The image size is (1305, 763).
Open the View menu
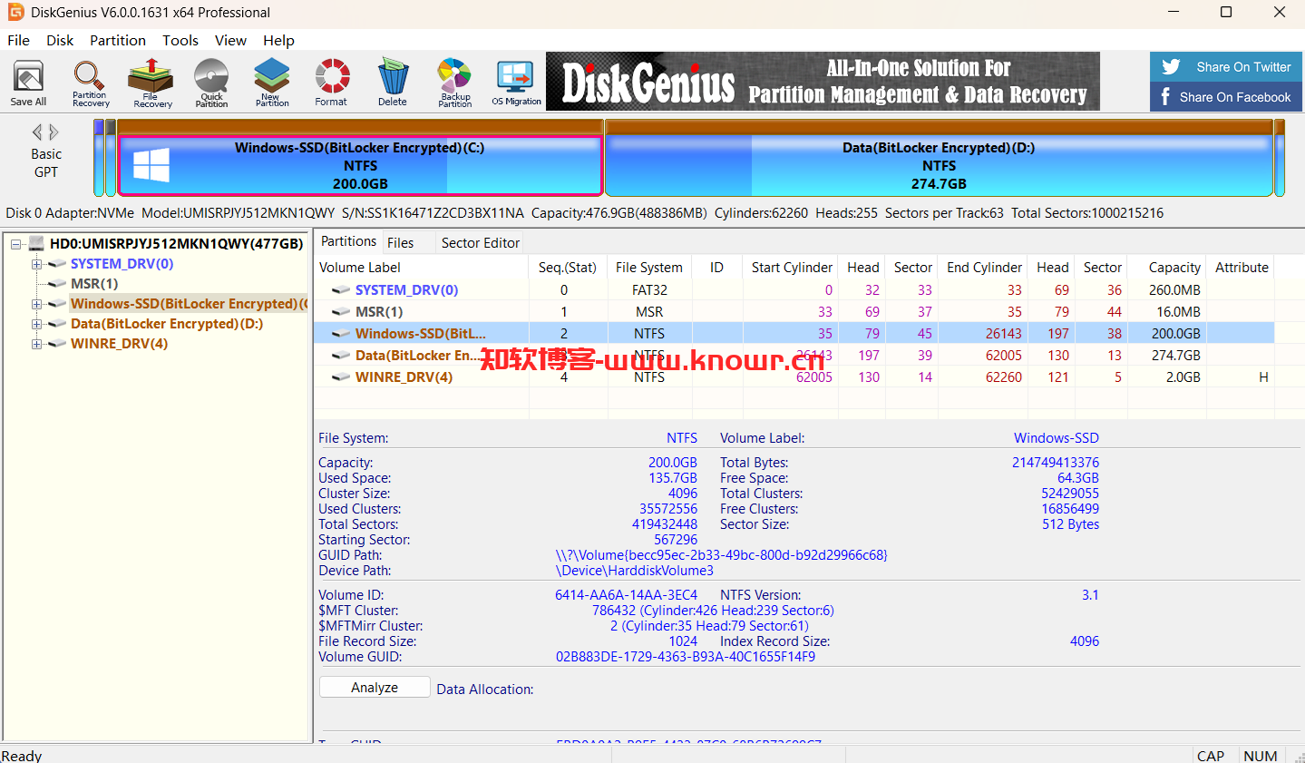click(x=230, y=41)
